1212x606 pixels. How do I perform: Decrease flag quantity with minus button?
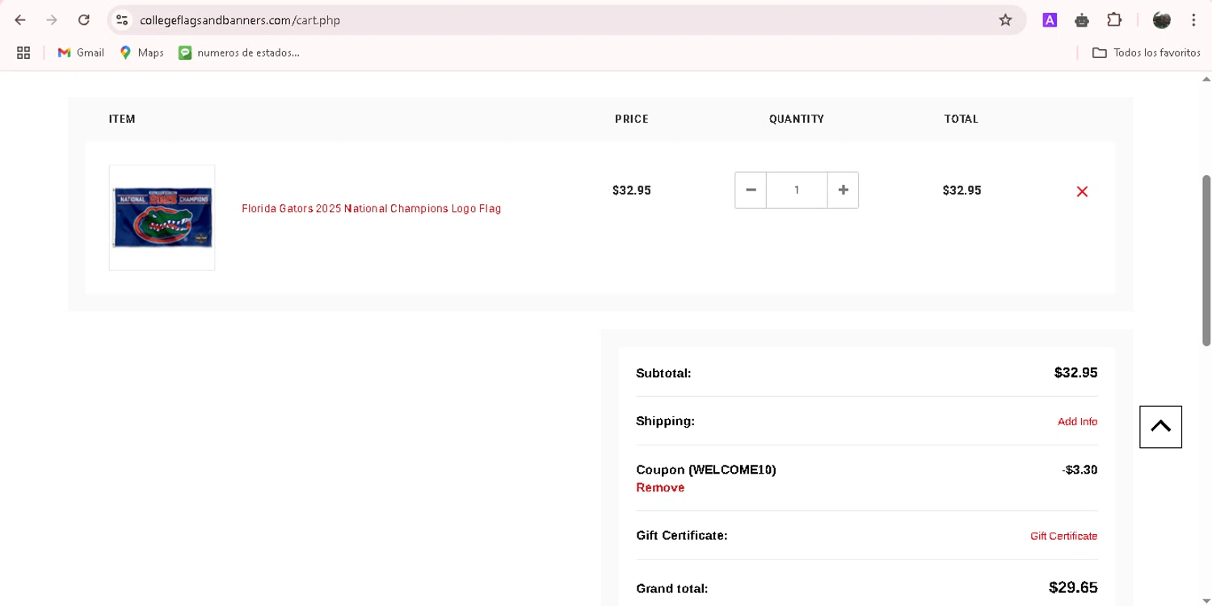click(x=751, y=190)
